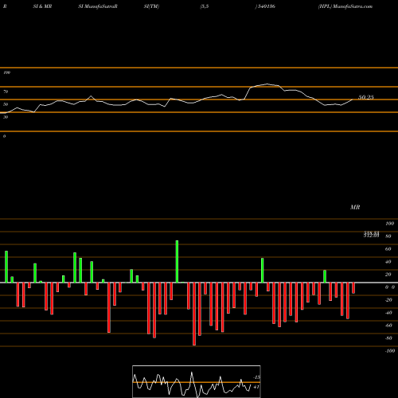Image resolution: width=398 pixels, height=398 pixels.
Task: Click the RSI axis label 70
Action: pyautogui.click(x=6, y=92)
